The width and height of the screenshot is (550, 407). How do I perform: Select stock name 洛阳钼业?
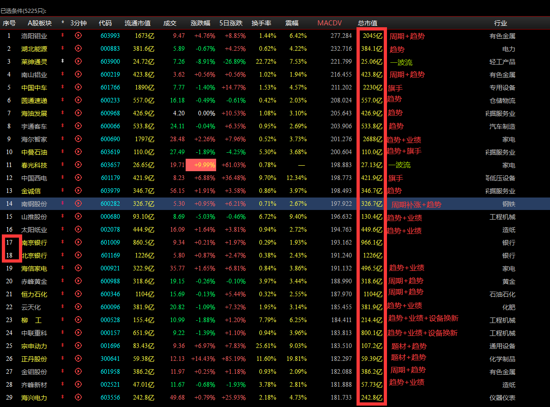point(34,36)
